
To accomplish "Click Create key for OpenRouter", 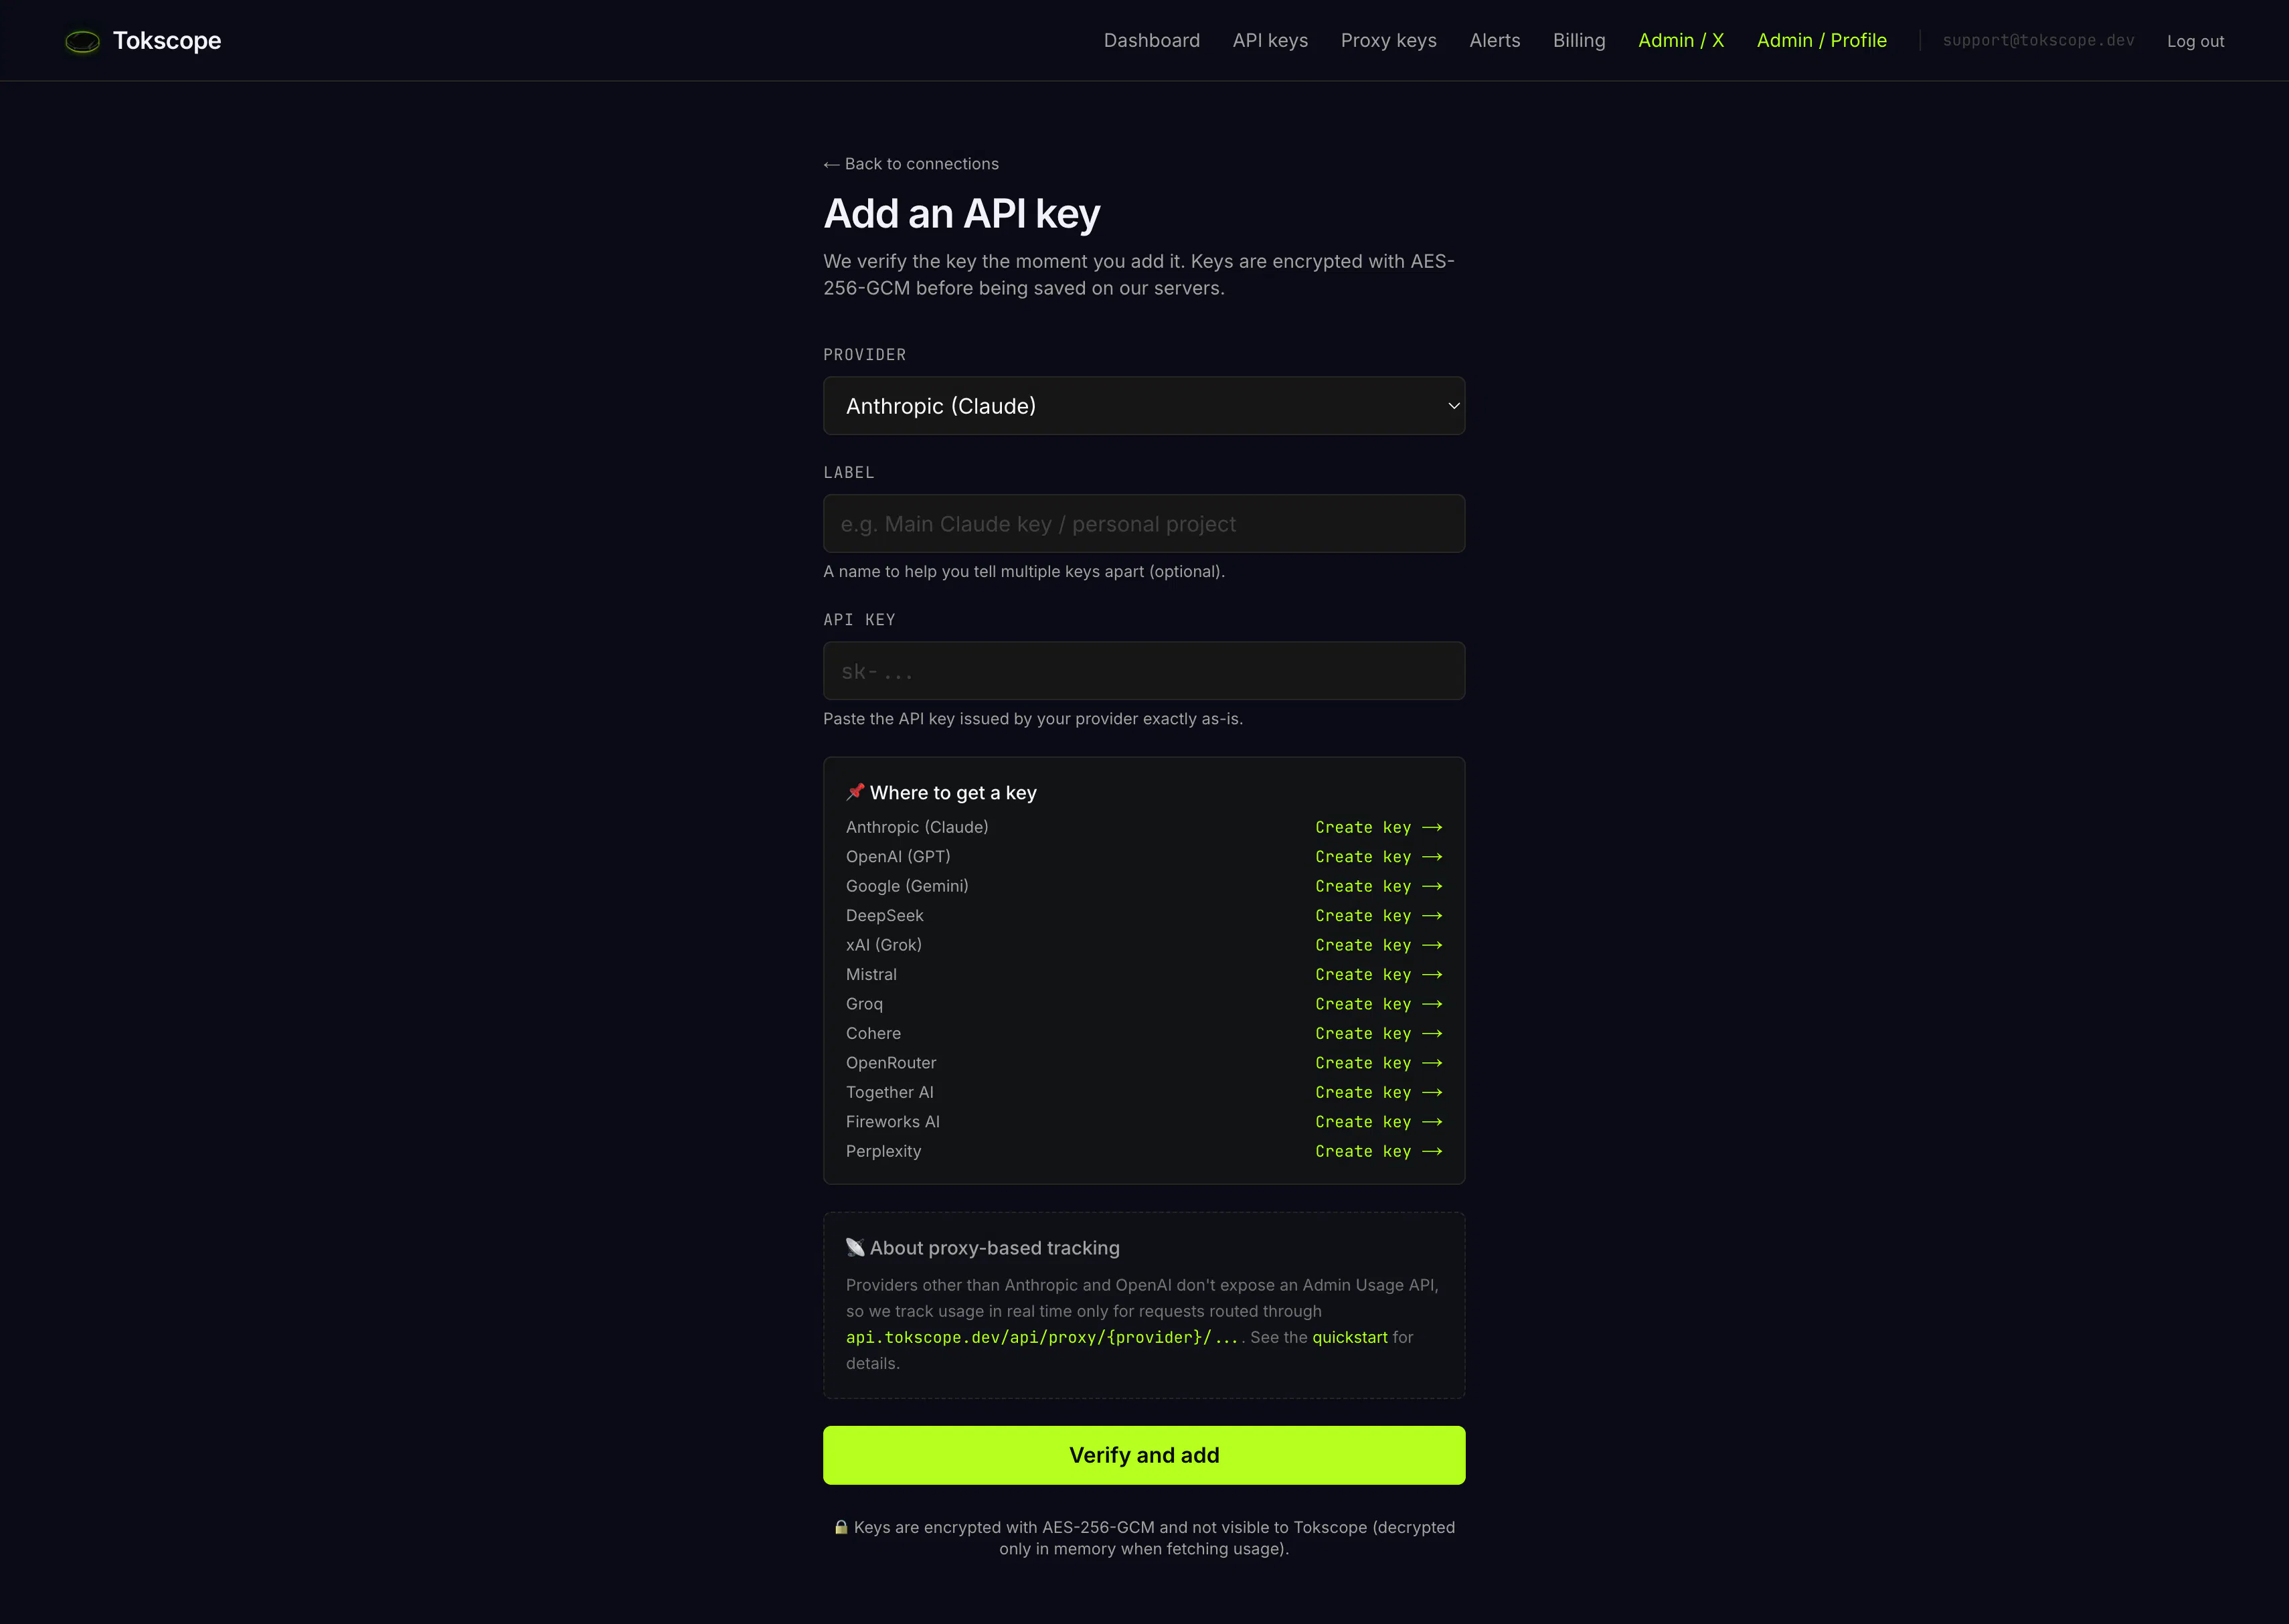I will pyautogui.click(x=1378, y=1063).
